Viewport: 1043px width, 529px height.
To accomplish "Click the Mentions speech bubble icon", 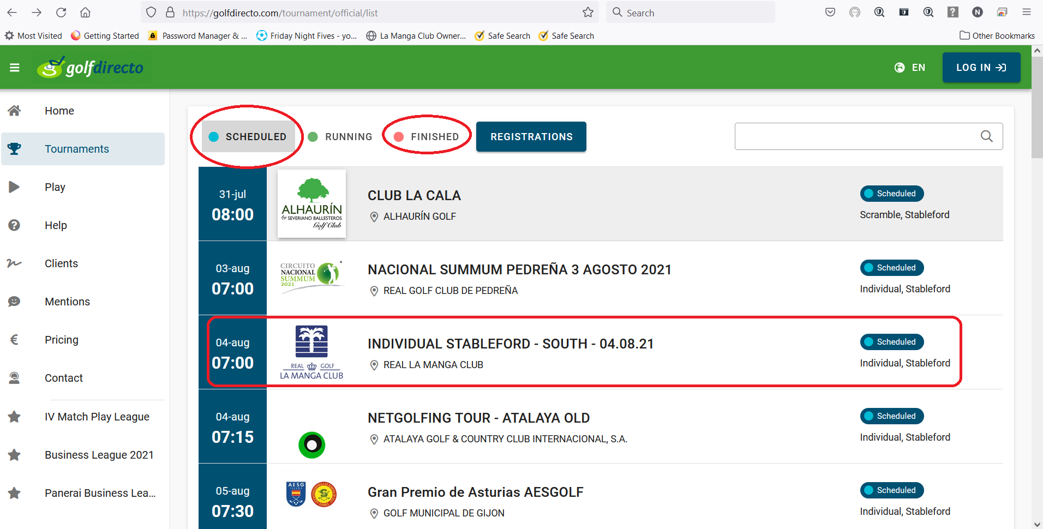I will (14, 302).
